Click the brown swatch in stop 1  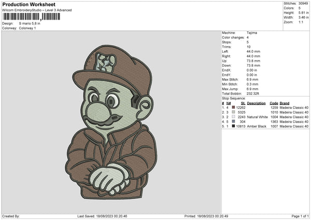pos(234,107)
